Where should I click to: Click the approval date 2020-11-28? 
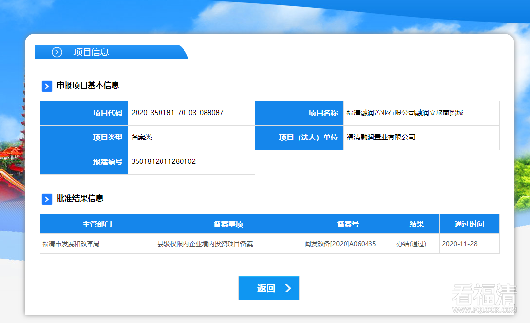[x=460, y=244]
